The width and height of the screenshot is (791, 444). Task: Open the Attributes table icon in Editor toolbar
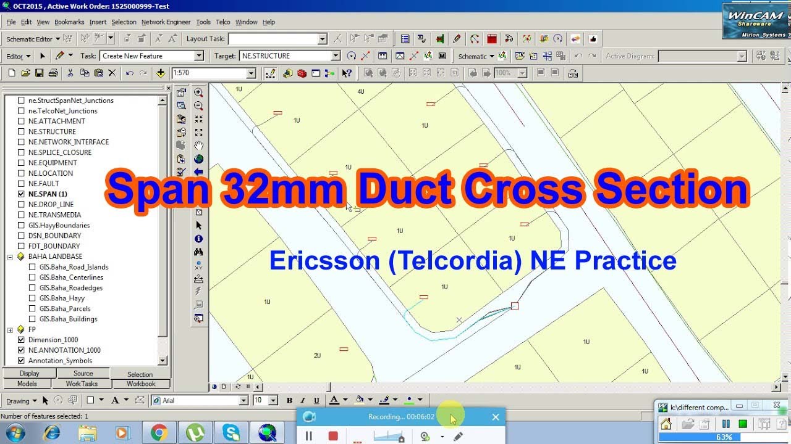[383, 55]
